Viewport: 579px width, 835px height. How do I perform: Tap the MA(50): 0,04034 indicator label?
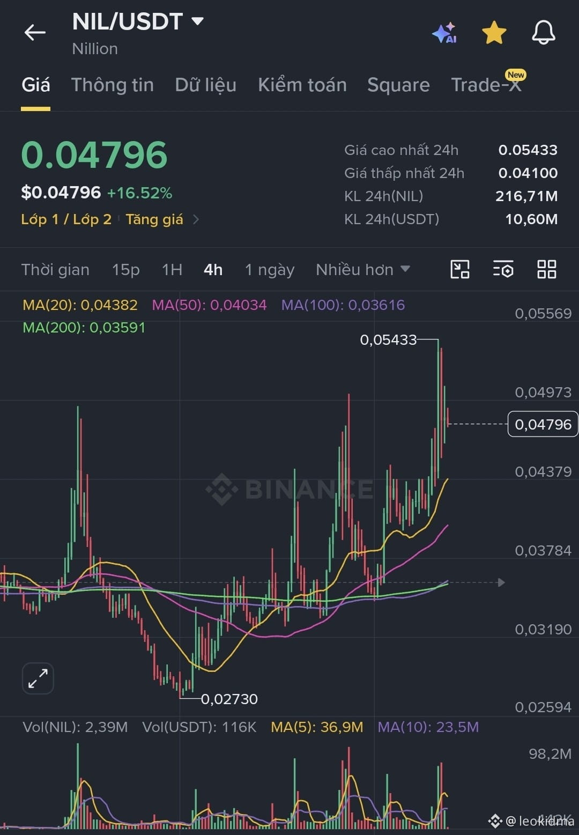pos(209,305)
